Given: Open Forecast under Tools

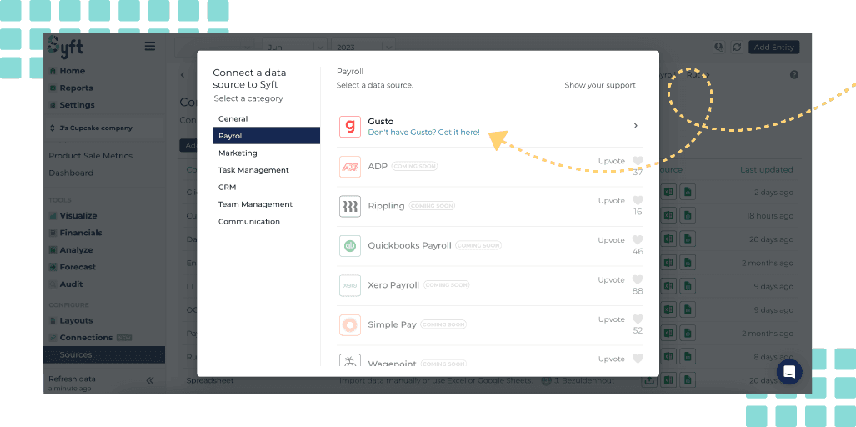Looking at the screenshot, I should [x=78, y=267].
